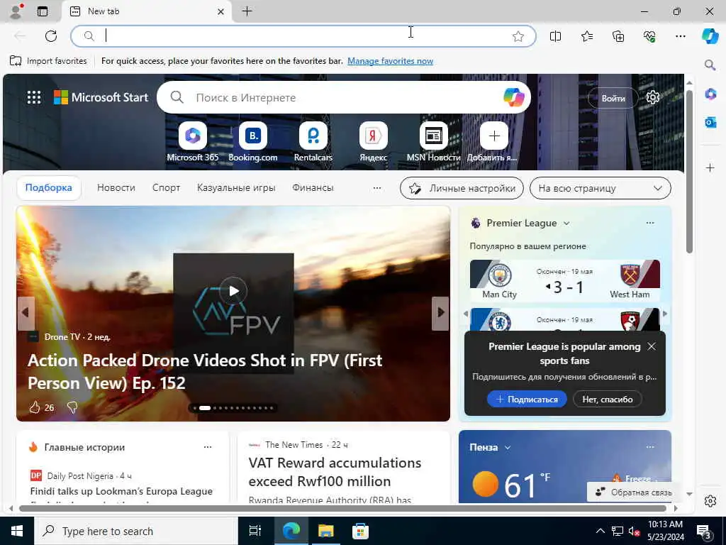Open File Explorer from taskbar
726x545 pixels.
325,531
